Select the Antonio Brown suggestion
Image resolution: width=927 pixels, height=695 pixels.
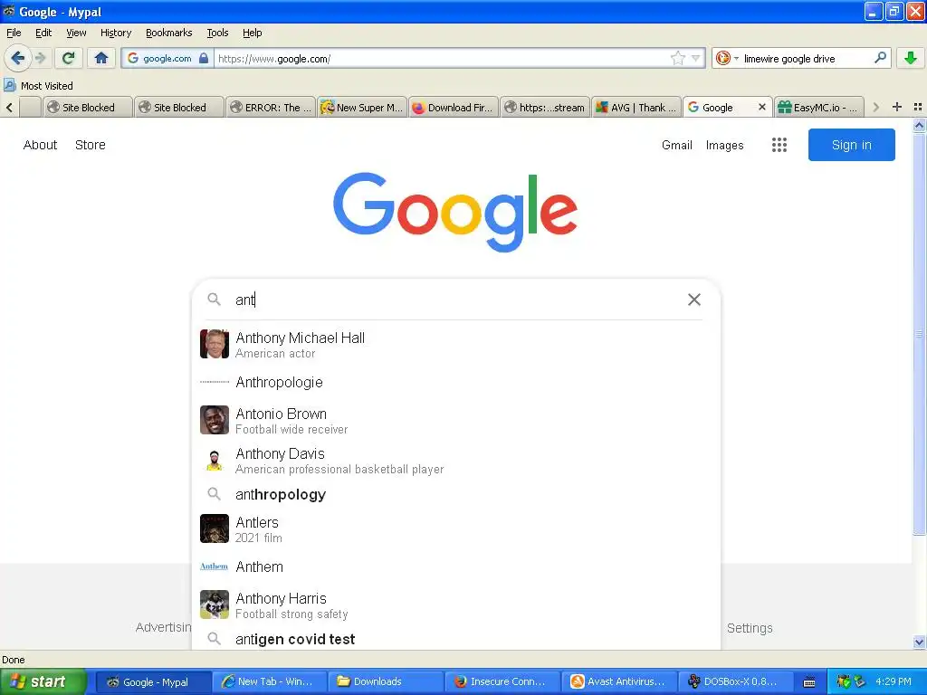[455, 420]
